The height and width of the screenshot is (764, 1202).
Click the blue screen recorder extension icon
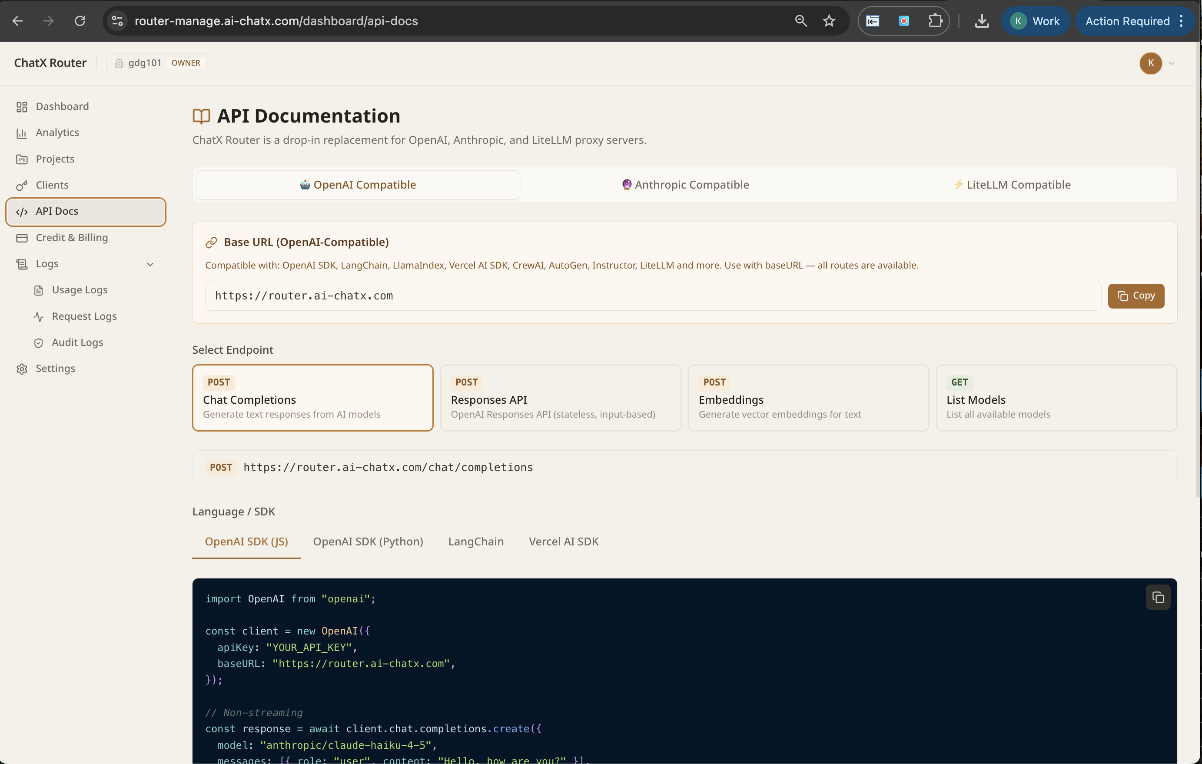tap(903, 21)
